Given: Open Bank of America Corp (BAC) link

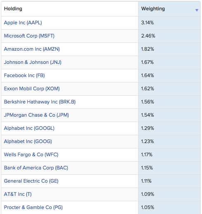Looking at the screenshot, I should tap(36, 168).
